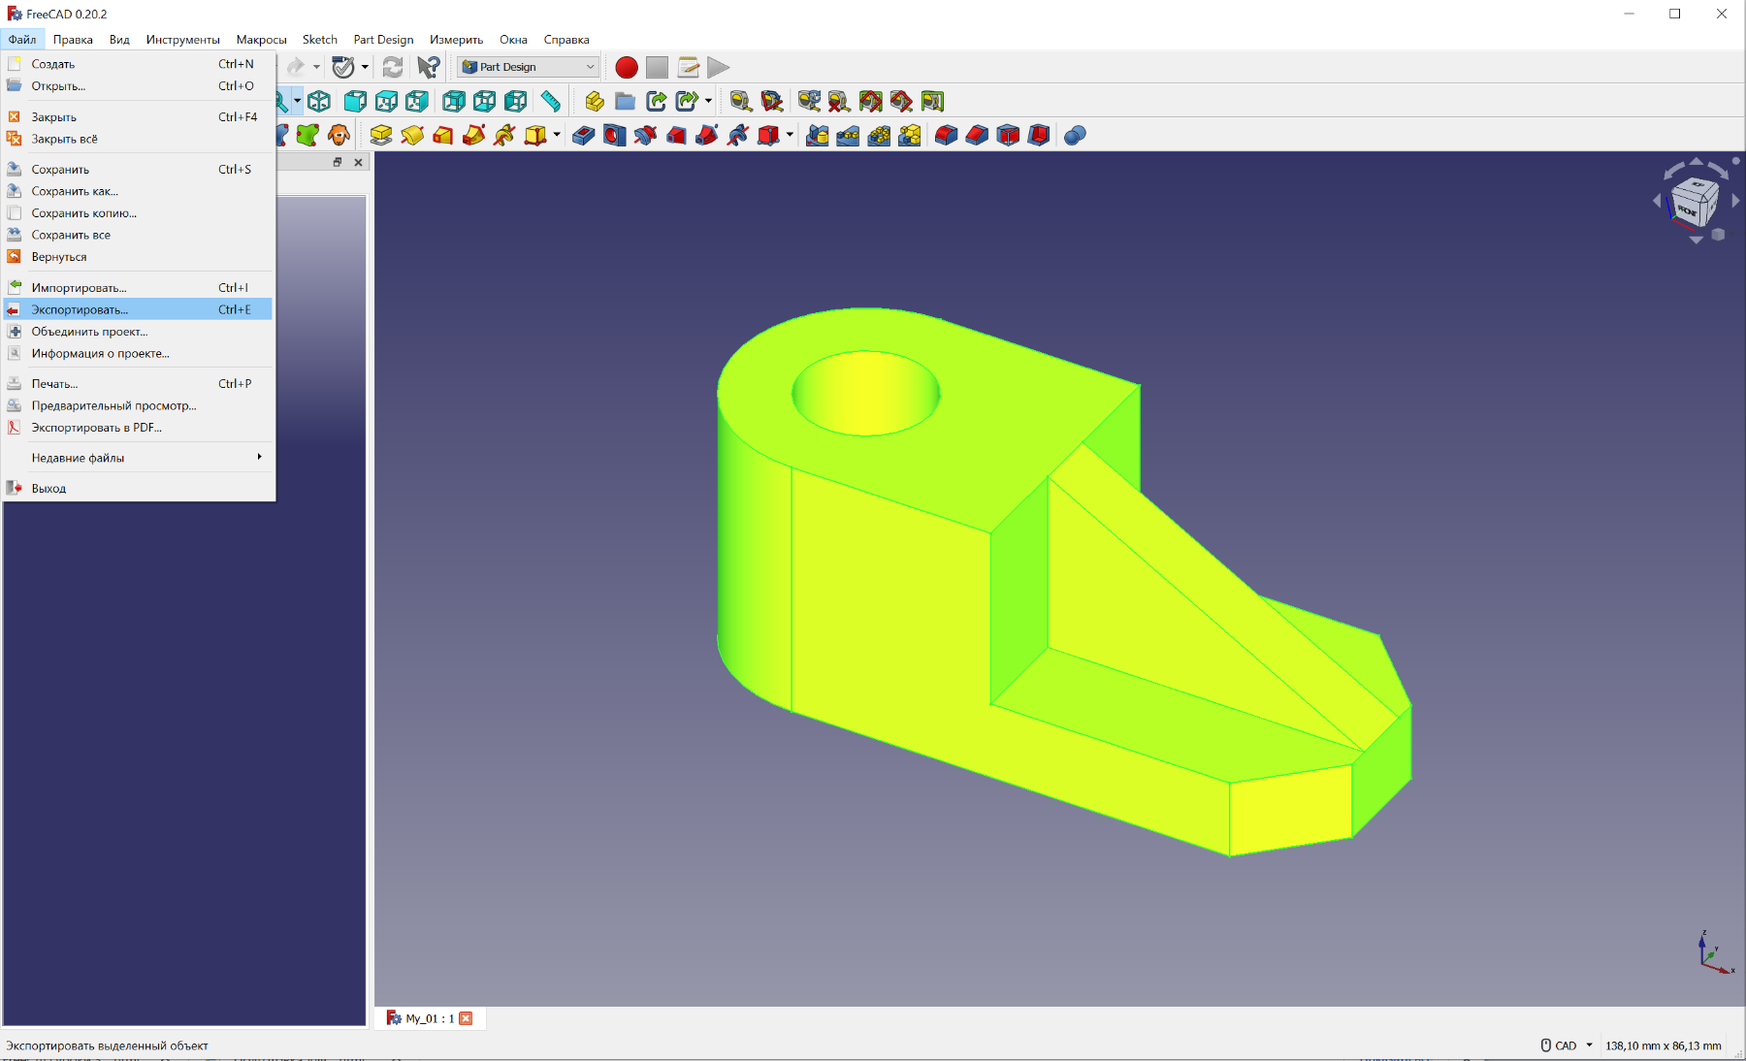Image resolution: width=1746 pixels, height=1061 pixels.
Task: Click the Pocket tool icon
Action: coord(583,135)
